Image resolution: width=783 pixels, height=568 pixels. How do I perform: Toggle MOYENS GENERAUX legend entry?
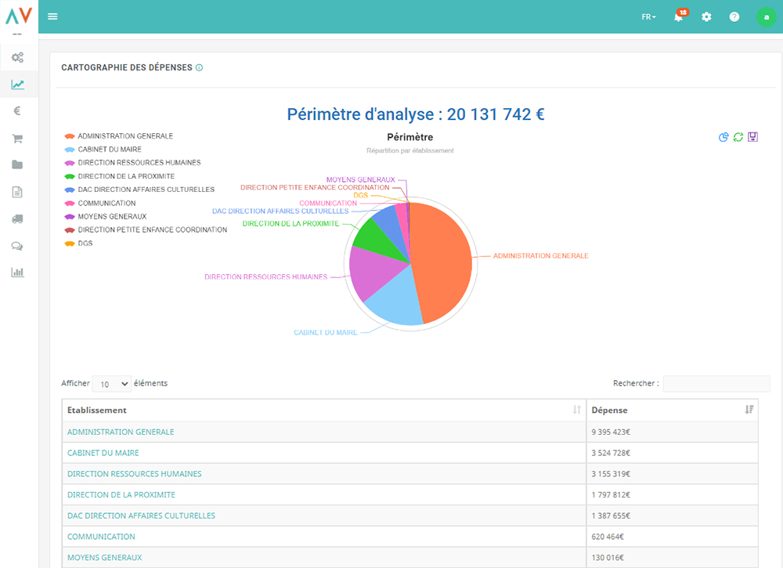click(x=106, y=217)
